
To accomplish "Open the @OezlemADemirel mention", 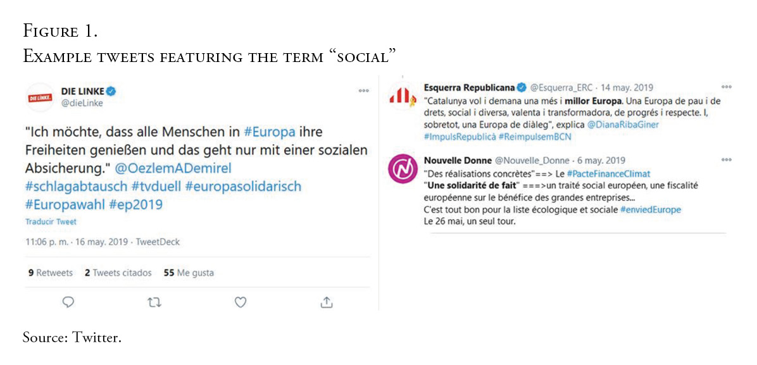I will [x=173, y=169].
